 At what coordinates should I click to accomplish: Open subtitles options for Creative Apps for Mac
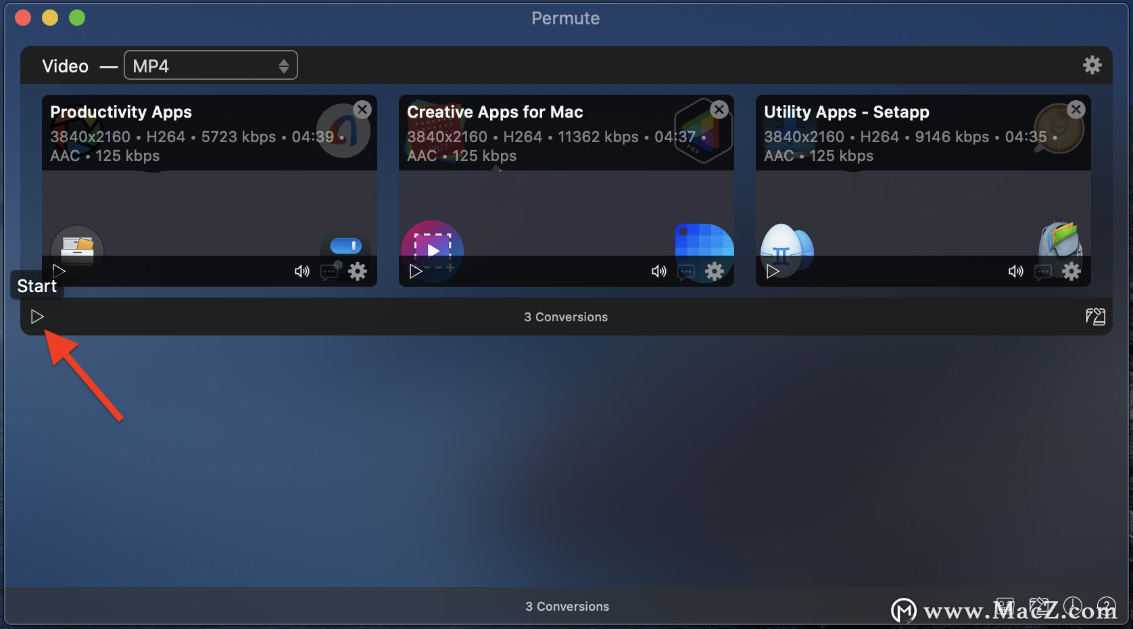pyautogui.click(x=686, y=272)
